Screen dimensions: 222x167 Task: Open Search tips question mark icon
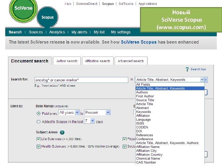click(x=187, y=69)
